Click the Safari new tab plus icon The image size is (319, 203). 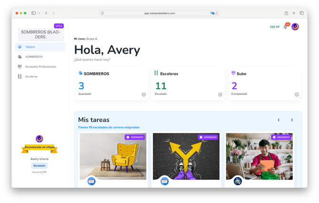coord(294,13)
